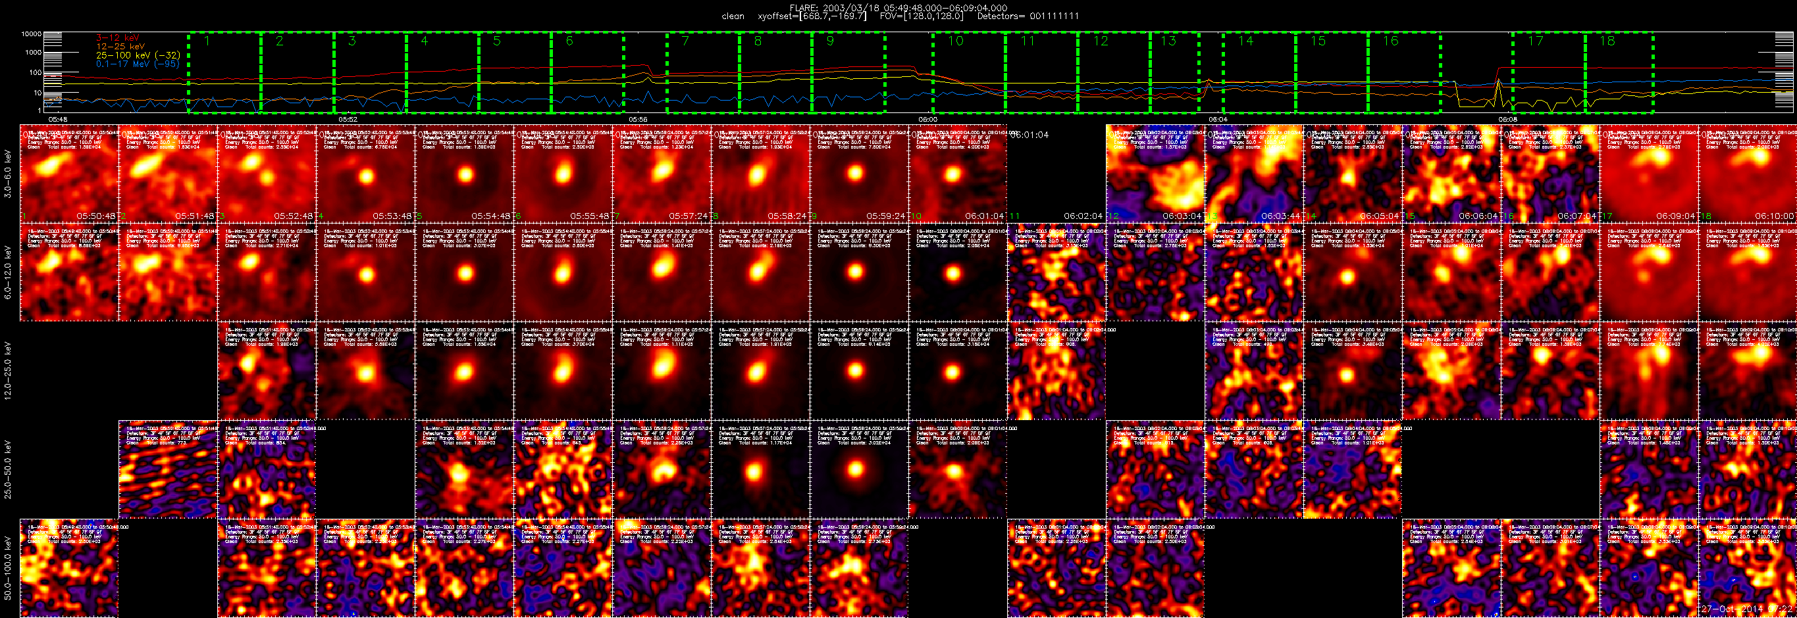Open the 3.0-6.0 keV image at 06:03:04
The height and width of the screenshot is (618, 1797).
(x=1155, y=174)
